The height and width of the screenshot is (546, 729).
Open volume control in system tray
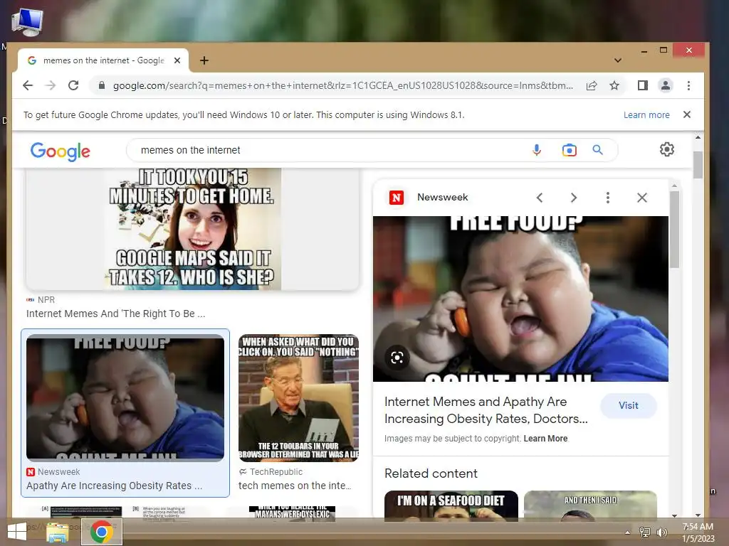pyautogui.click(x=661, y=532)
